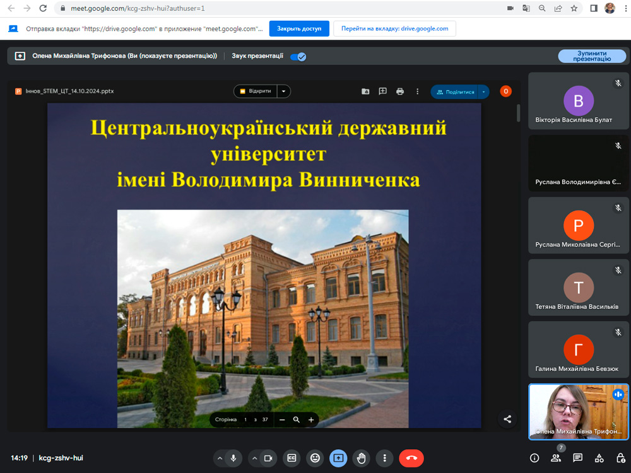Open the three-dot more options menu in call bar
This screenshot has height=473, width=631.
(x=384, y=458)
